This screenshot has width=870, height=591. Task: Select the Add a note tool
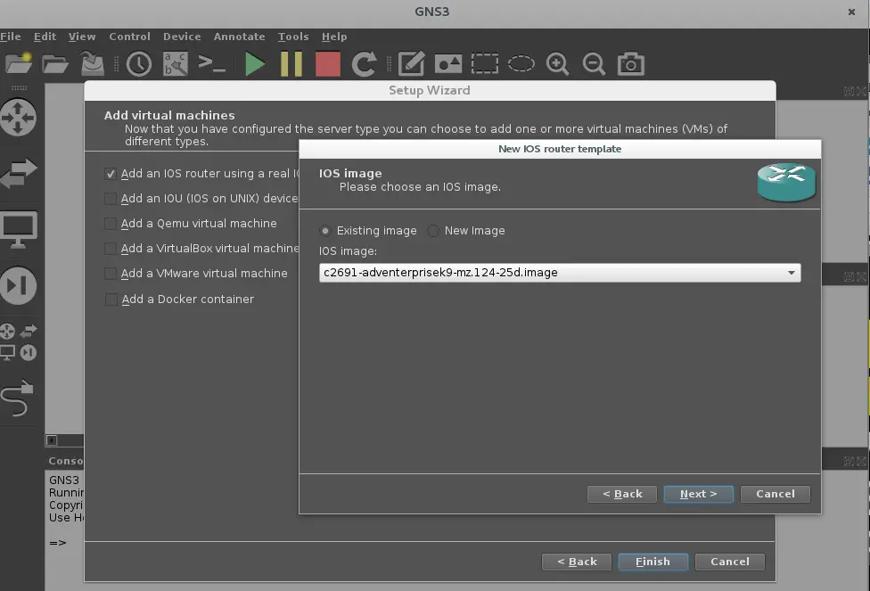412,64
